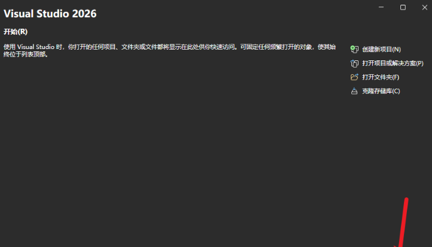The height and width of the screenshot is (247, 432).
Task: Click the recent-items description paragraph
Action: [170, 50]
